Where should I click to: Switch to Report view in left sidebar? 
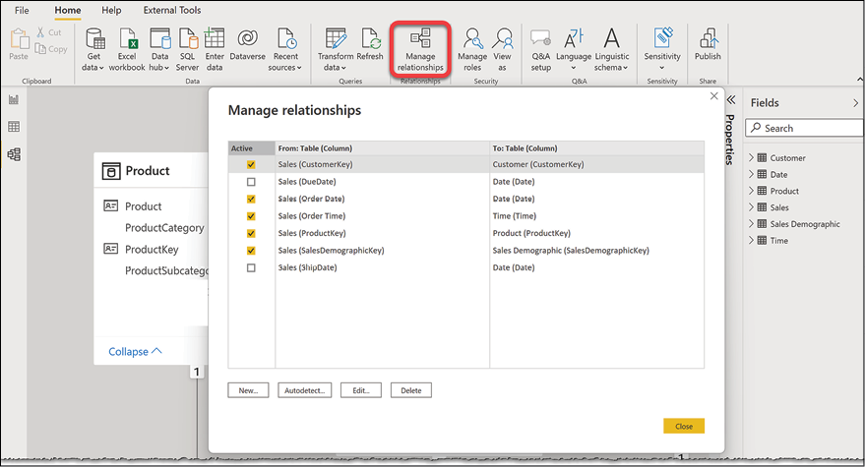coord(14,100)
